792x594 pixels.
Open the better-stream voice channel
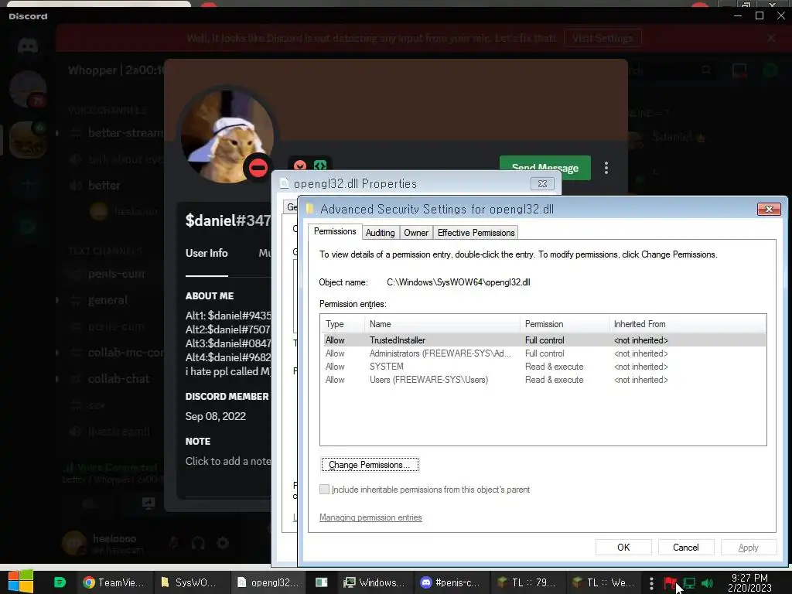(x=116, y=133)
